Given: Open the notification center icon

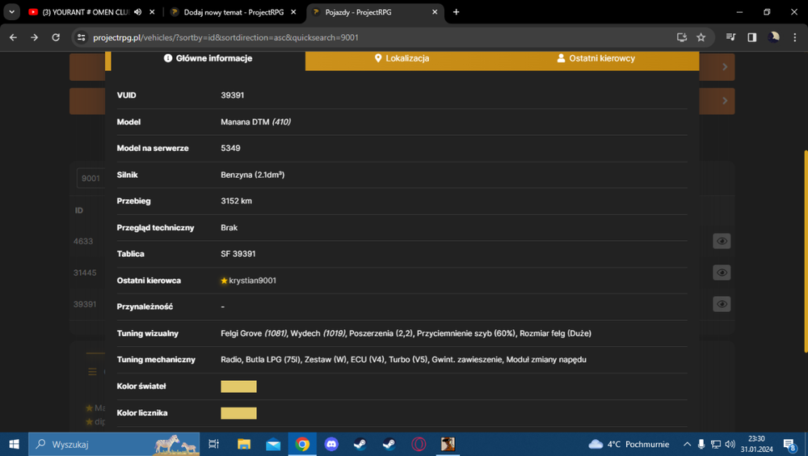Looking at the screenshot, I should click(x=790, y=444).
